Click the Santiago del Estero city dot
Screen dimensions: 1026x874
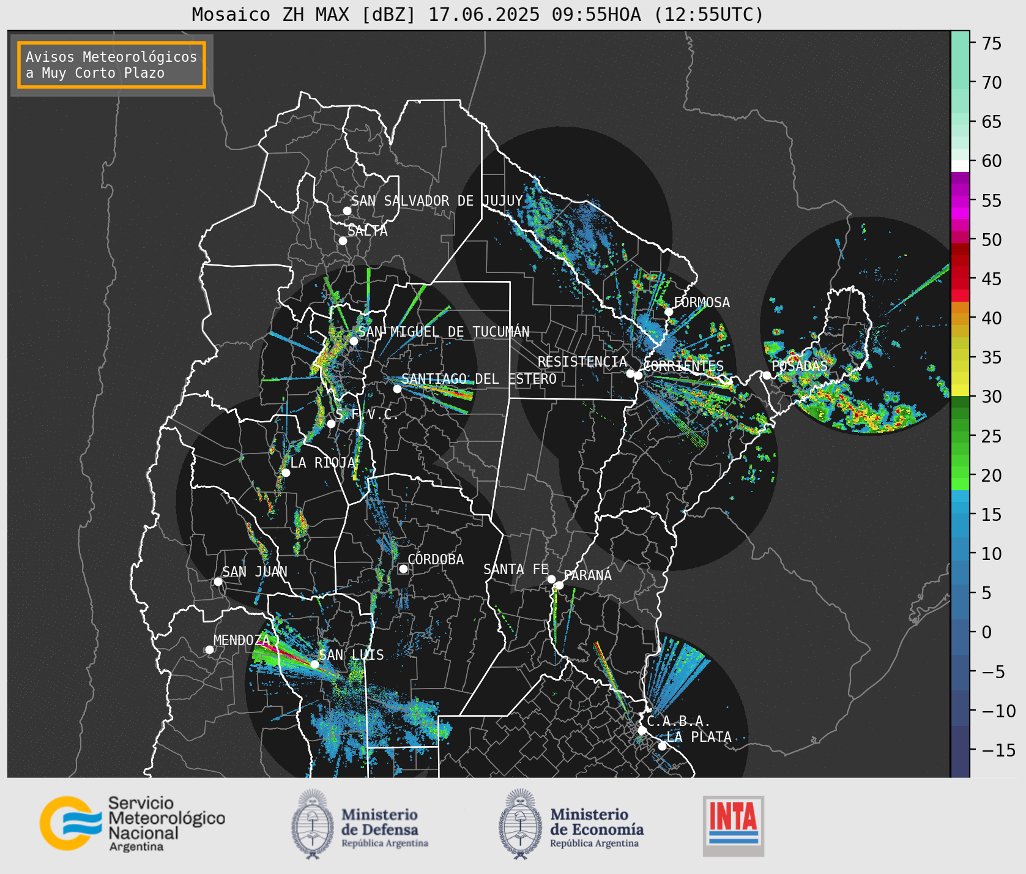tap(397, 389)
